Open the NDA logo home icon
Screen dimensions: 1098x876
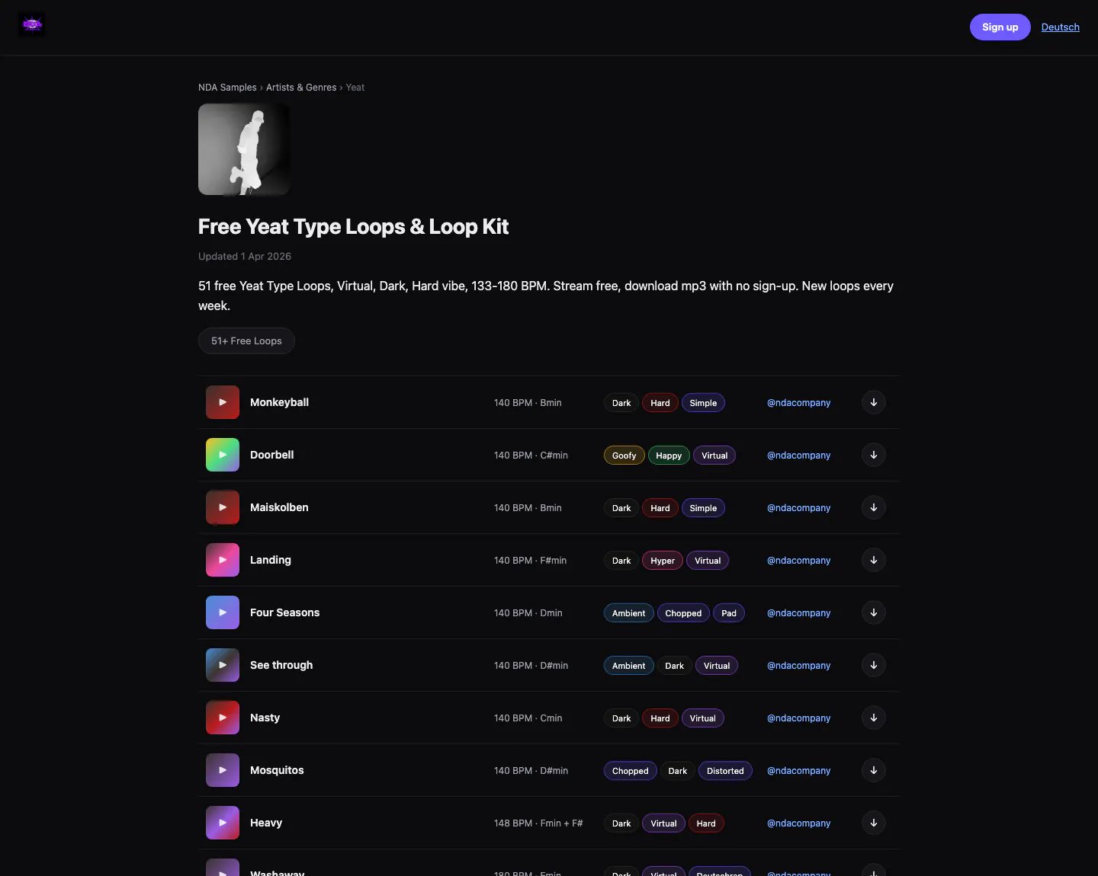31,24
